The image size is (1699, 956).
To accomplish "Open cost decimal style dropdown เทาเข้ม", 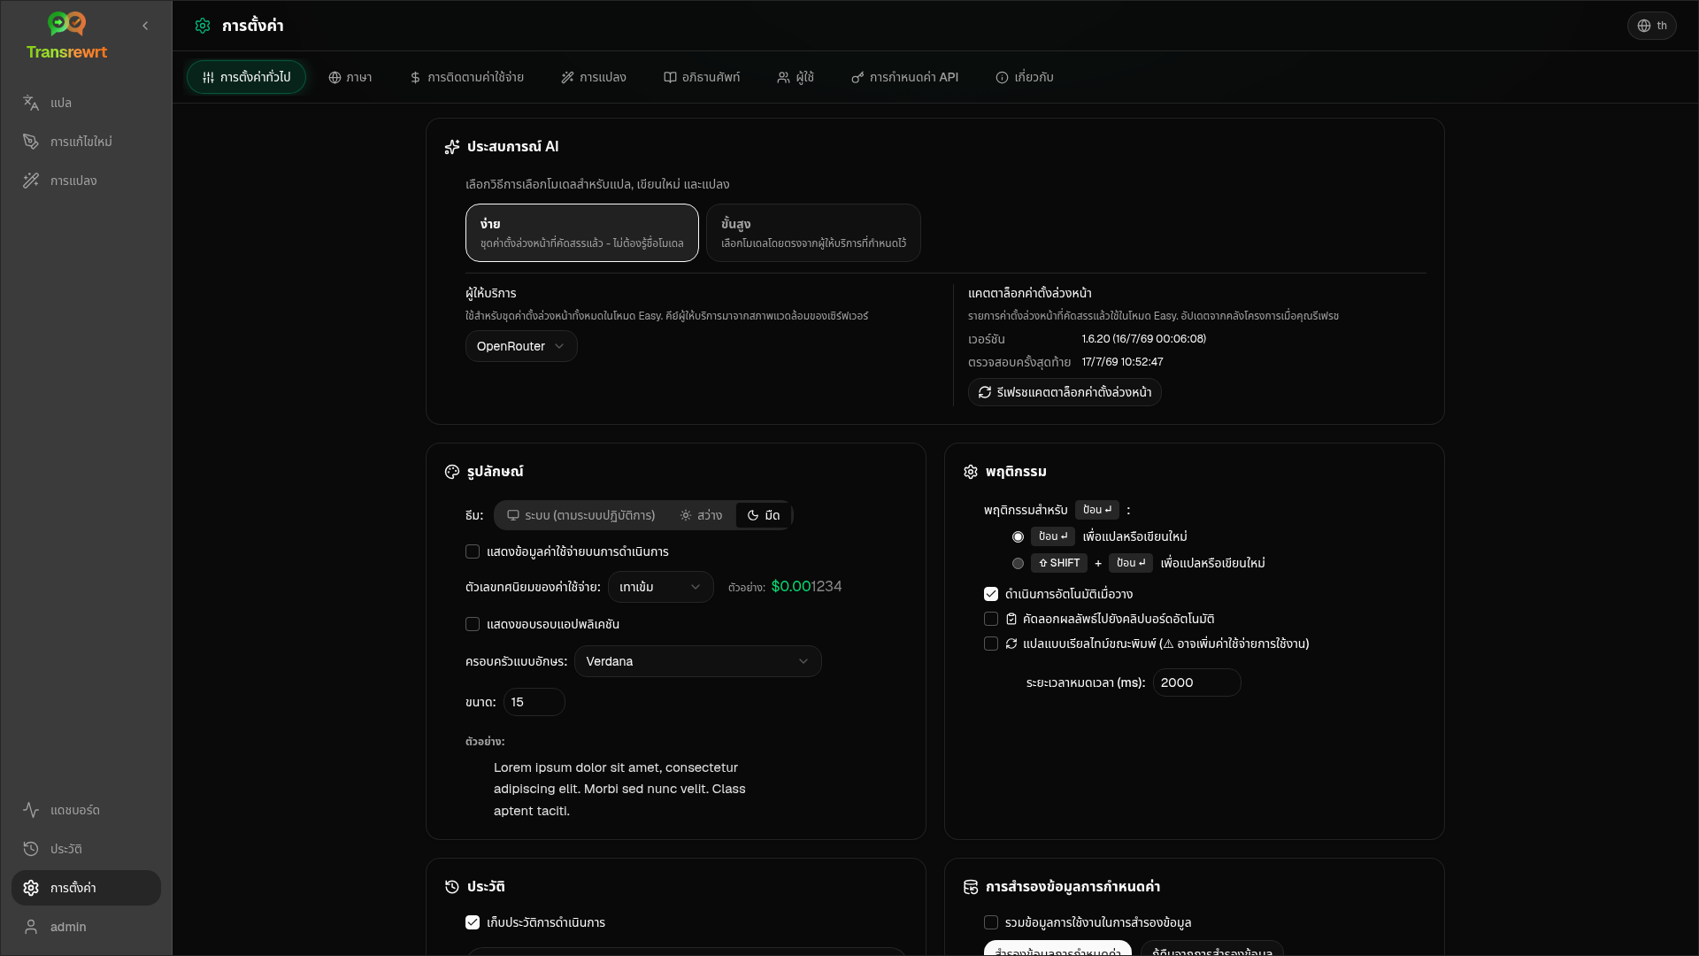I will coord(661,587).
